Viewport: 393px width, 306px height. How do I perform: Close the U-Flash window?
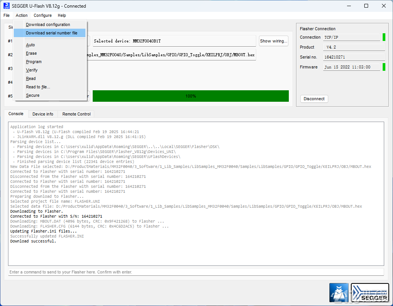(x=384, y=6)
